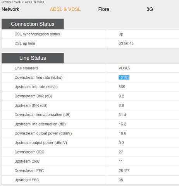Click the Upstream FEC row label

point(27,180)
